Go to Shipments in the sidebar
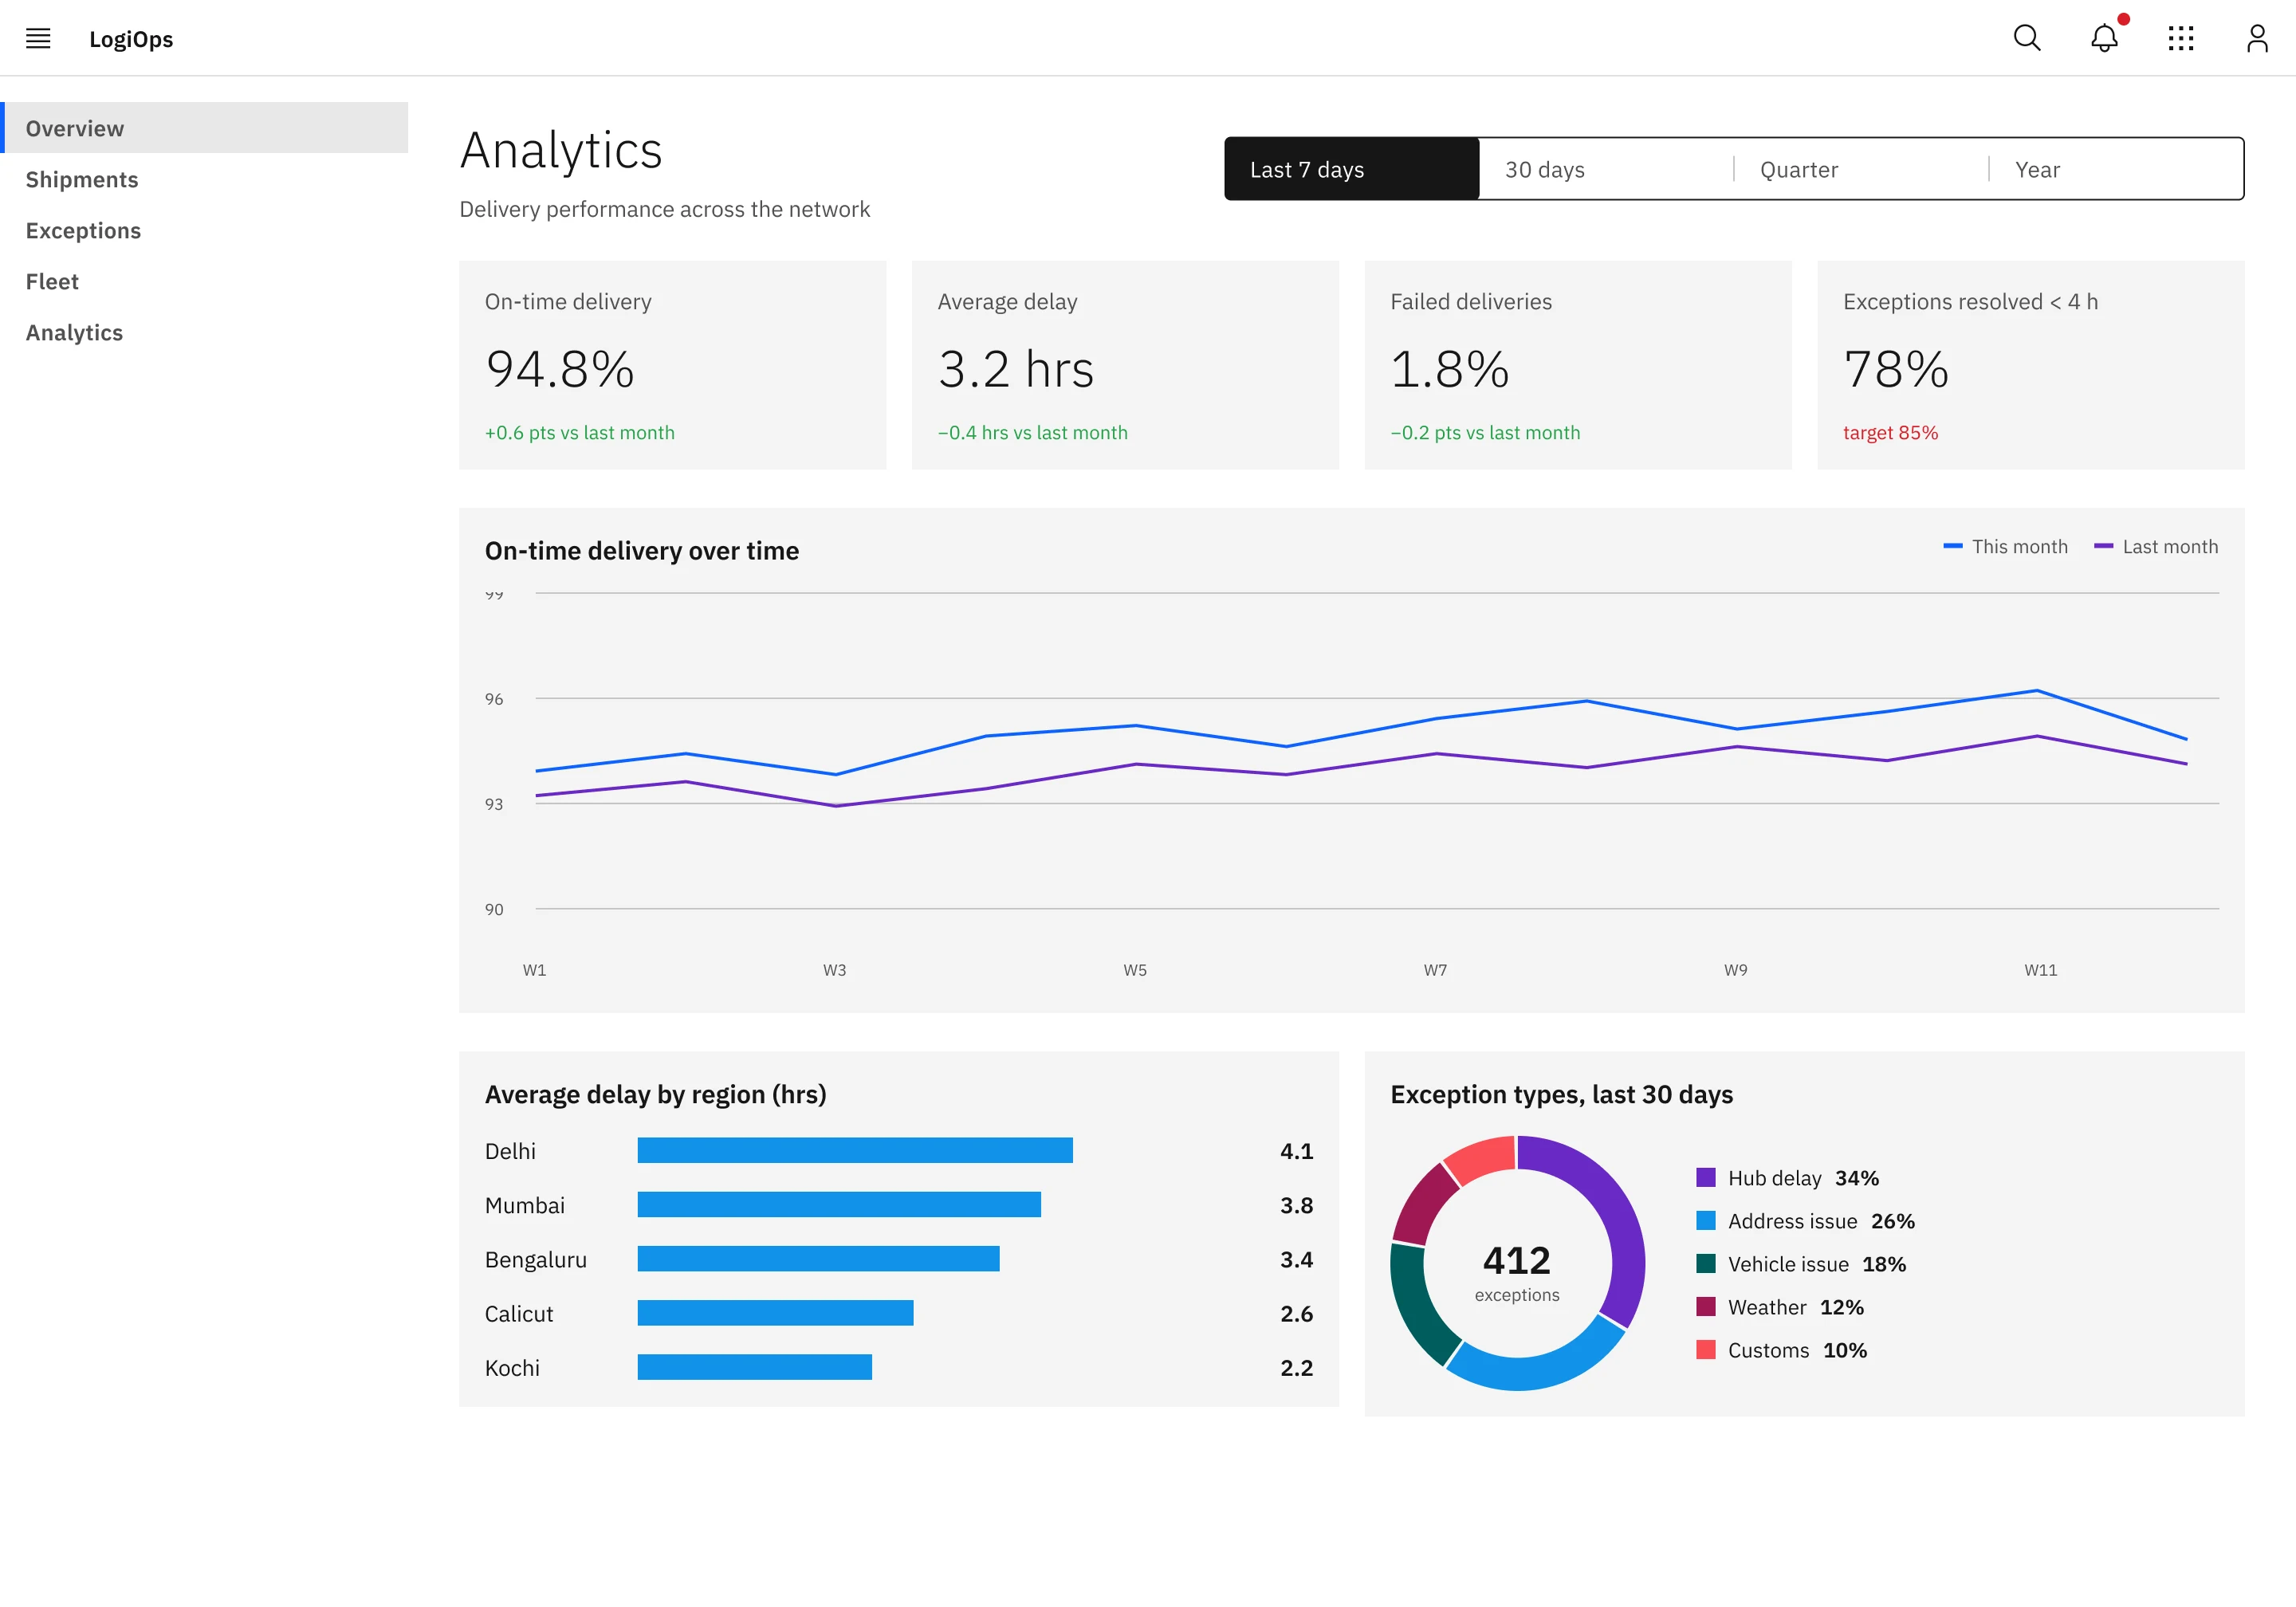The width and height of the screenshot is (2296, 1607). pyautogui.click(x=204, y=179)
